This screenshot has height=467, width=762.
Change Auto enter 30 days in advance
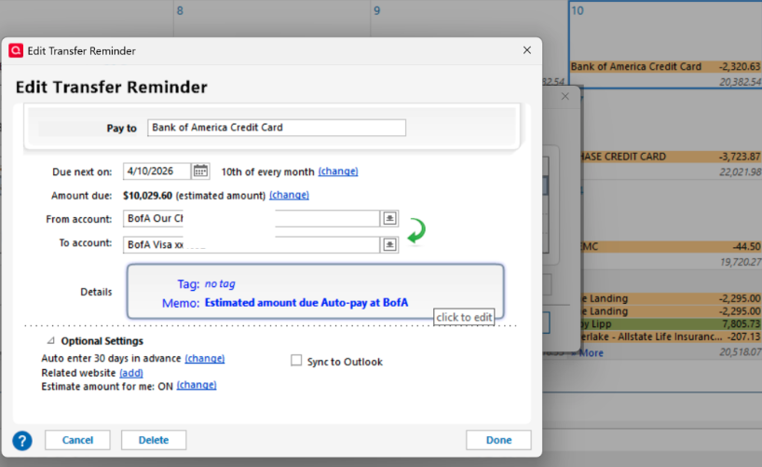point(204,359)
